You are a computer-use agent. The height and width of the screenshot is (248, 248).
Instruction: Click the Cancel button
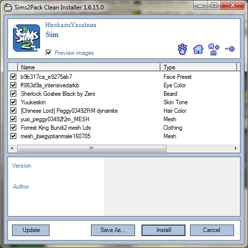pos(212,230)
